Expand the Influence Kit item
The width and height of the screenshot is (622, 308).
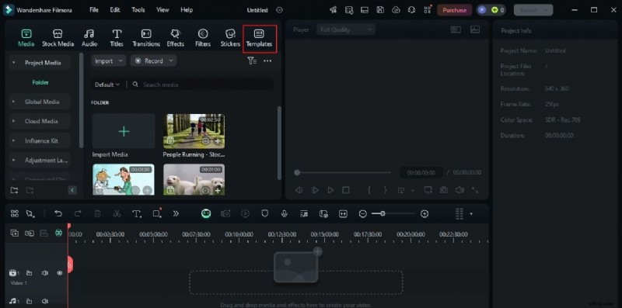[x=14, y=140]
